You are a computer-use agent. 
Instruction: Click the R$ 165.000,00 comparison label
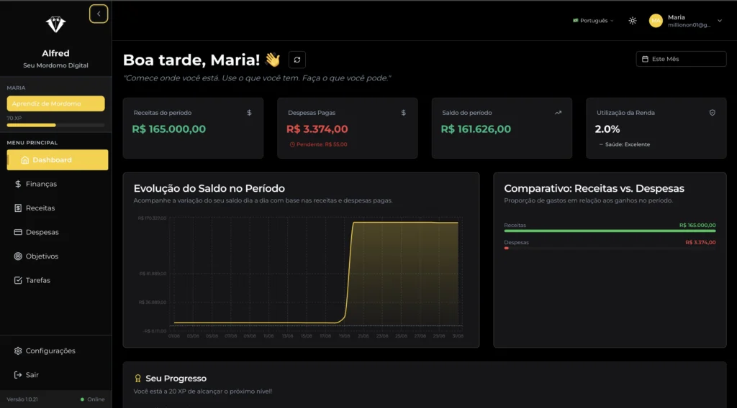(x=697, y=225)
